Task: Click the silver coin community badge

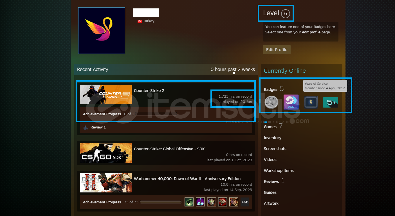Action: (x=271, y=102)
